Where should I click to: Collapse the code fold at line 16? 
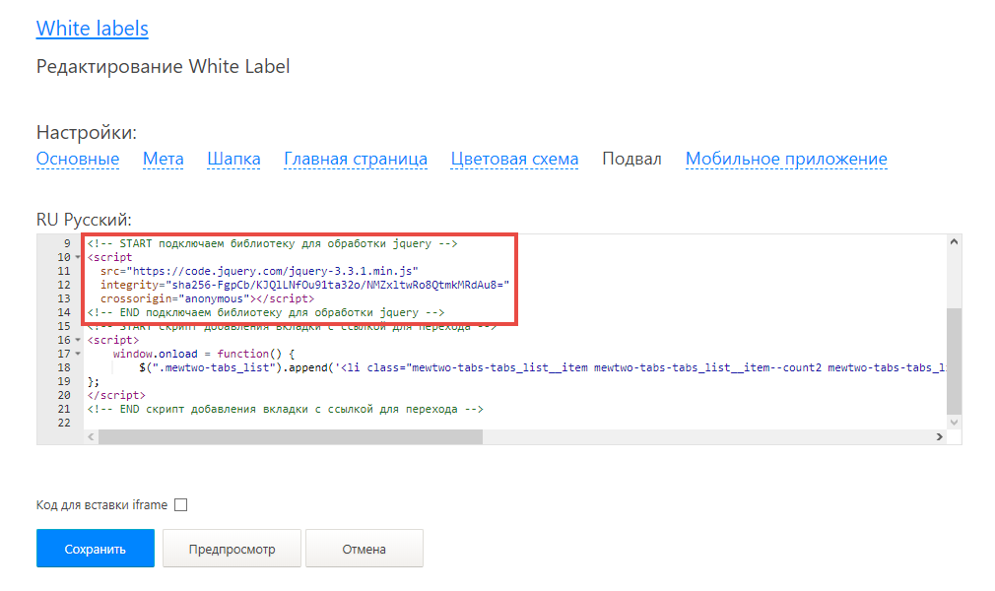[x=78, y=340]
